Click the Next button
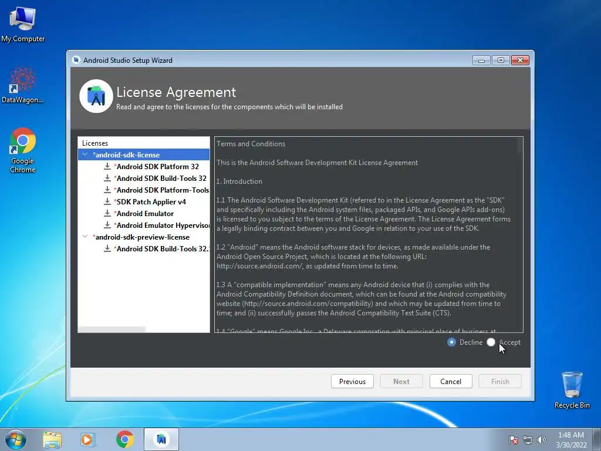Viewport: 601px width, 451px height. click(x=401, y=381)
